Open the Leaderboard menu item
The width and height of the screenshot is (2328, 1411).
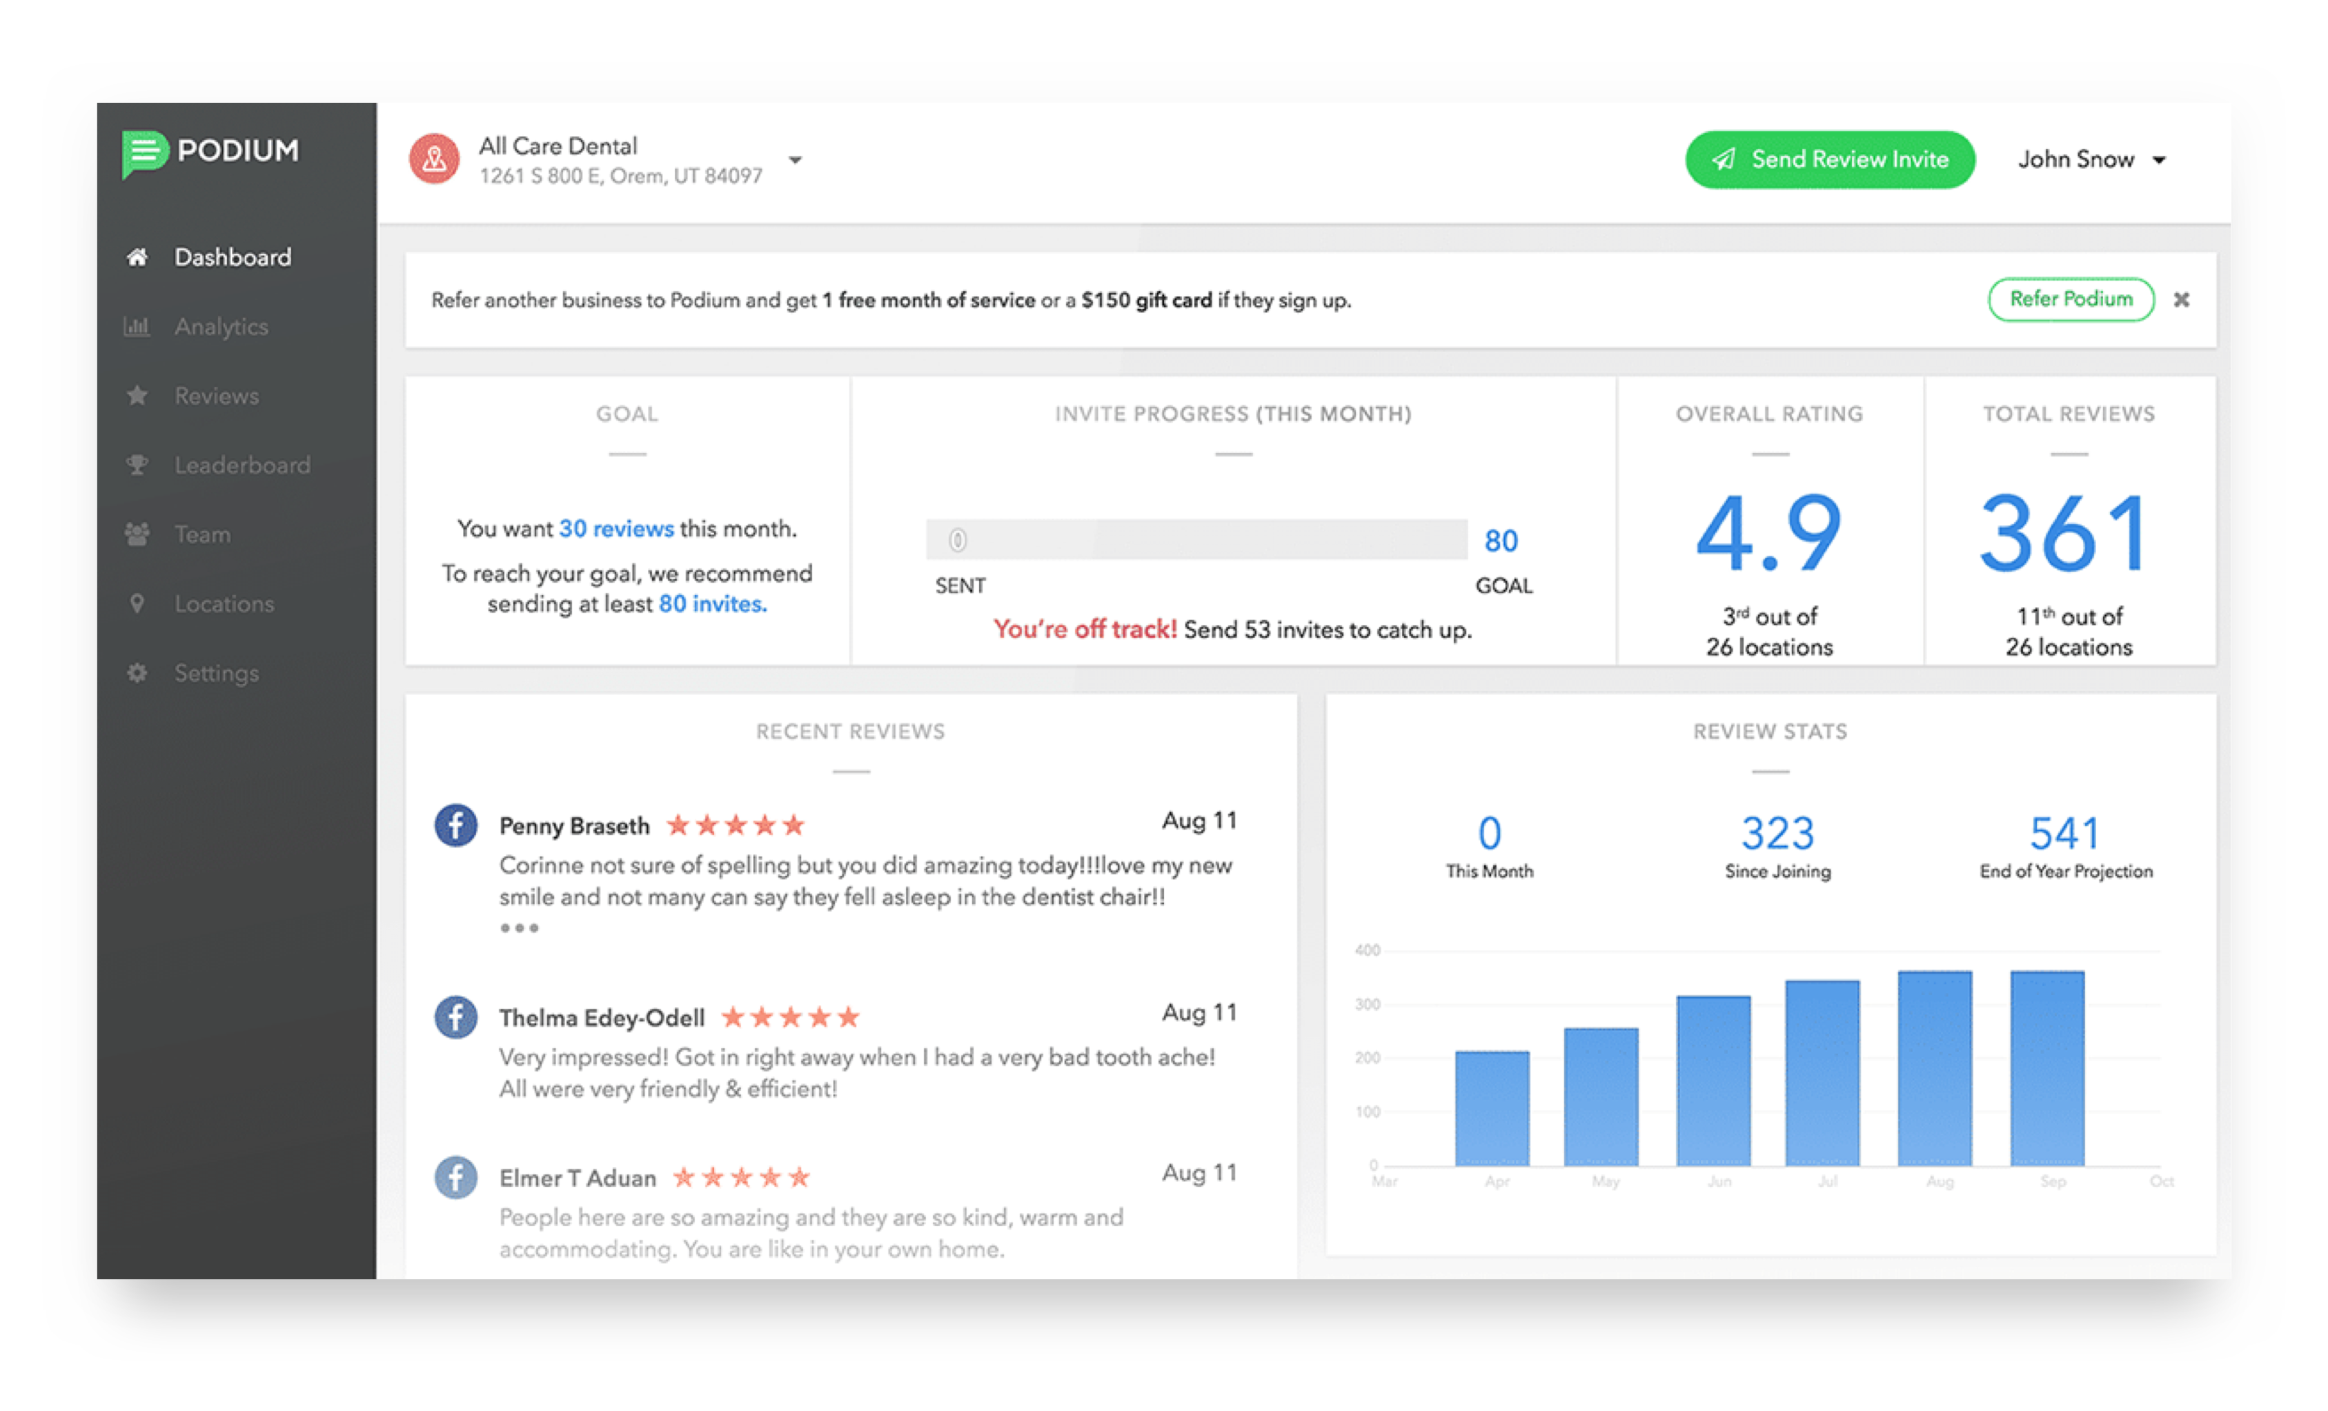pos(242,465)
